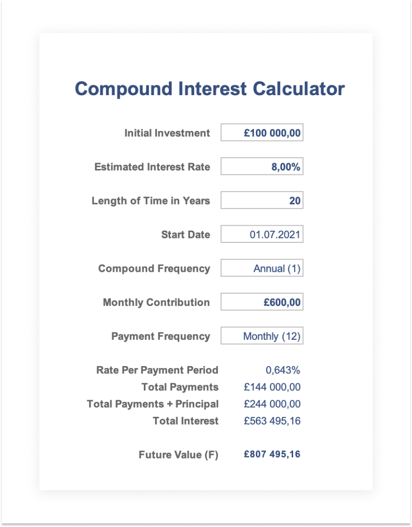Click the Future Value (F) label

tap(178, 455)
